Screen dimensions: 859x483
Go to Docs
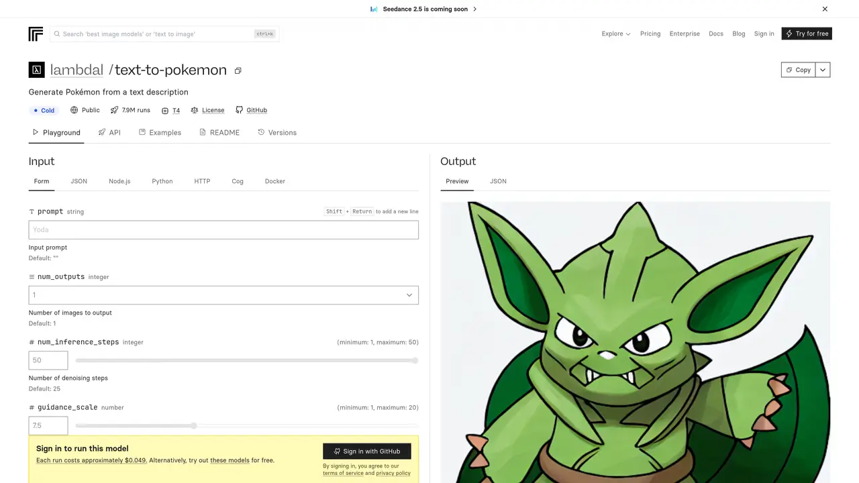(x=716, y=34)
